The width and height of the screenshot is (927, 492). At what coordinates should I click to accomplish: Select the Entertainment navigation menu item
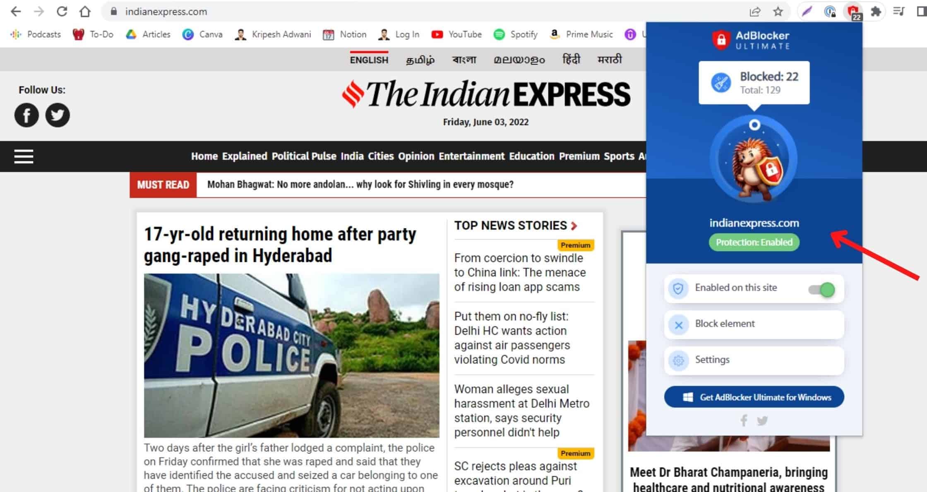pos(472,156)
